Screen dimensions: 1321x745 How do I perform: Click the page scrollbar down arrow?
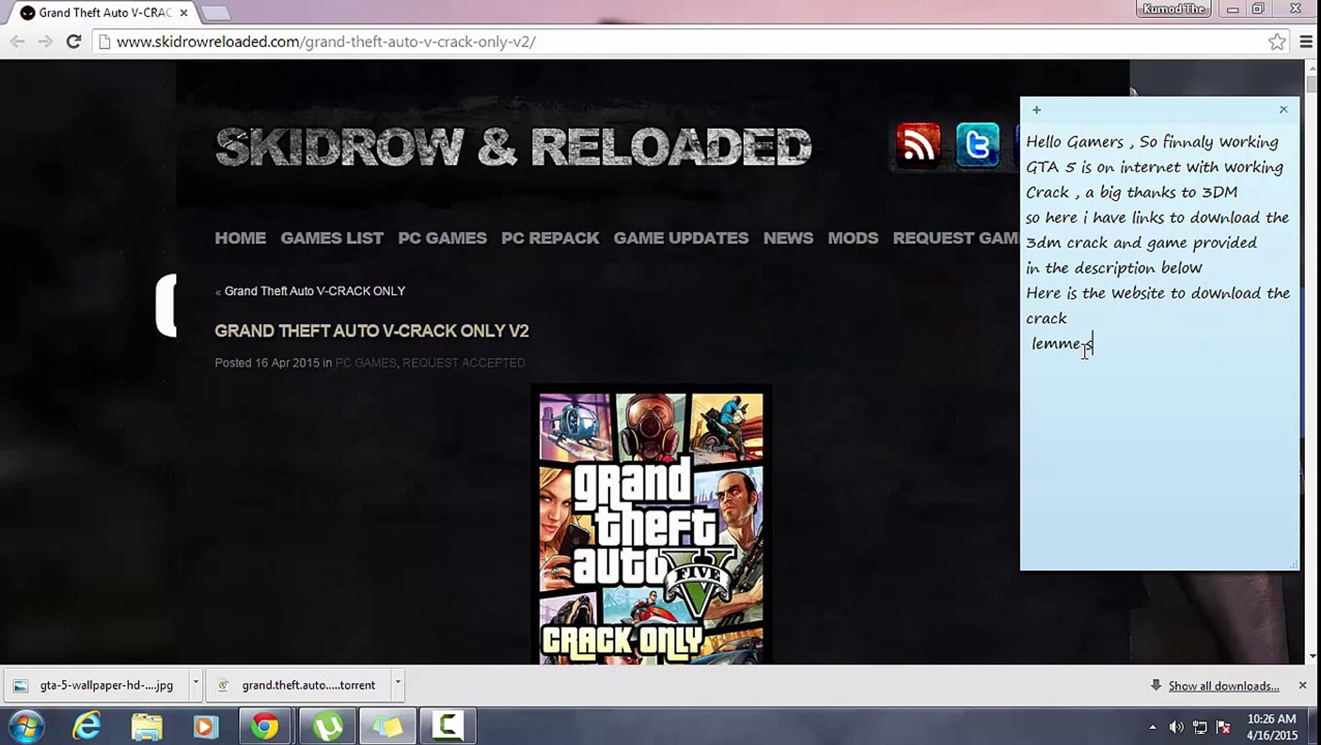pos(1312,656)
